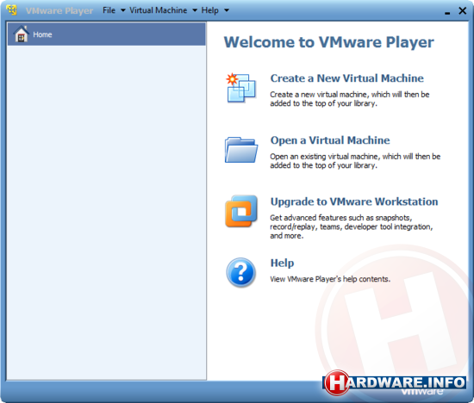This screenshot has height=403, width=474.
Task: Click the open folder icon for virtual machines
Action: (x=241, y=150)
